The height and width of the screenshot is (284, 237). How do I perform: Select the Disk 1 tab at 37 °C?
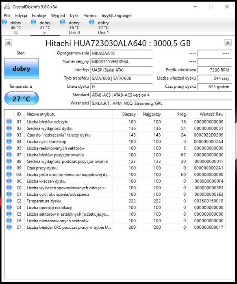(103, 28)
